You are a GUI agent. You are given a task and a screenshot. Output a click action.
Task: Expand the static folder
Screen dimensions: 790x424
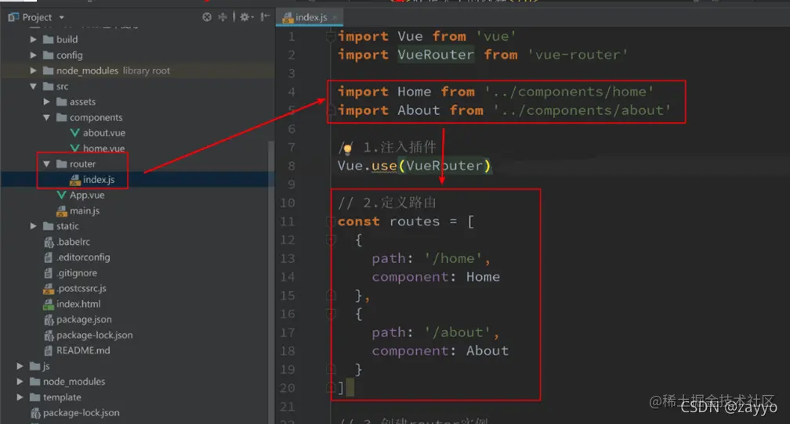33,226
